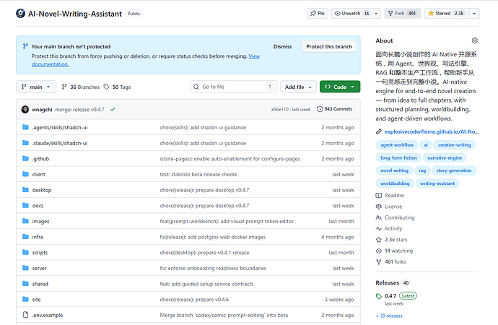Select the agent-workflow topic tag
Screen dimensions: 498x325
[397, 145]
